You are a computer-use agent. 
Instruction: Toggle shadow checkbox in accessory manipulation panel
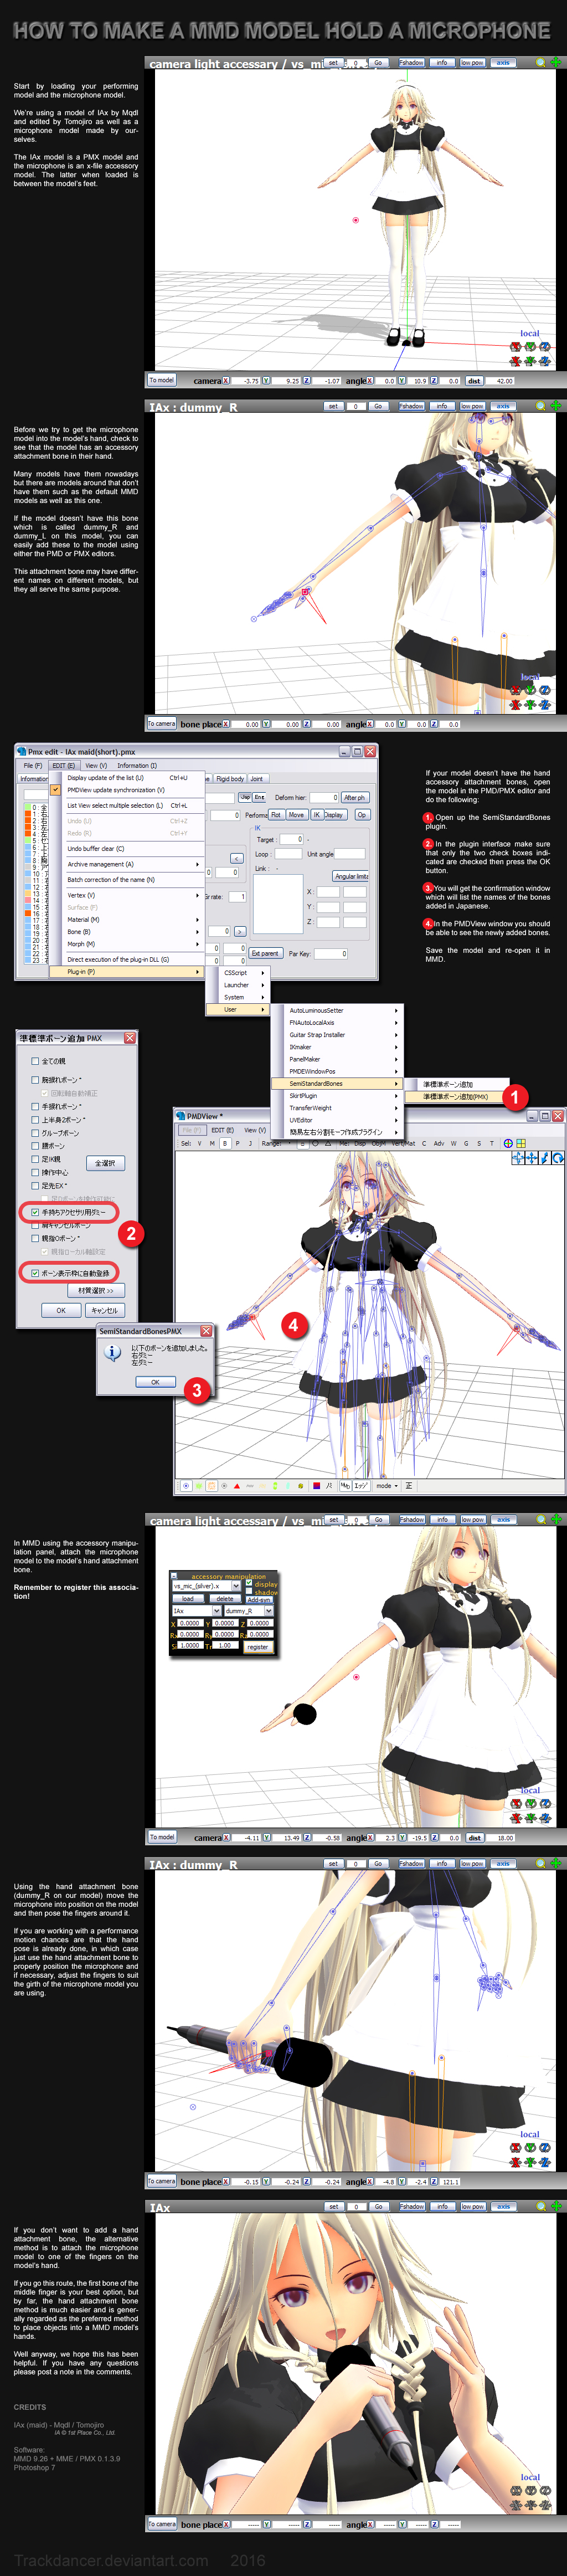(249, 1592)
